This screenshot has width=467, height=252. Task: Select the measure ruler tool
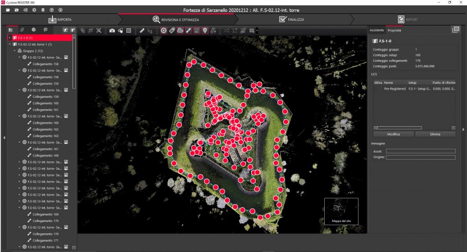click(142, 30)
